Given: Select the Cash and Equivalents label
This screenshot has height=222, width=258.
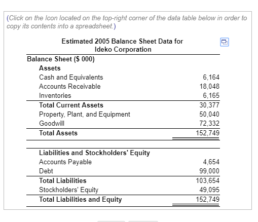Looking at the screenshot, I should coord(71,78).
